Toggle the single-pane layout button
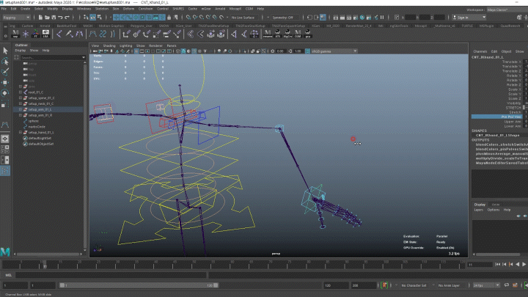528x297 pixels. click(5, 139)
